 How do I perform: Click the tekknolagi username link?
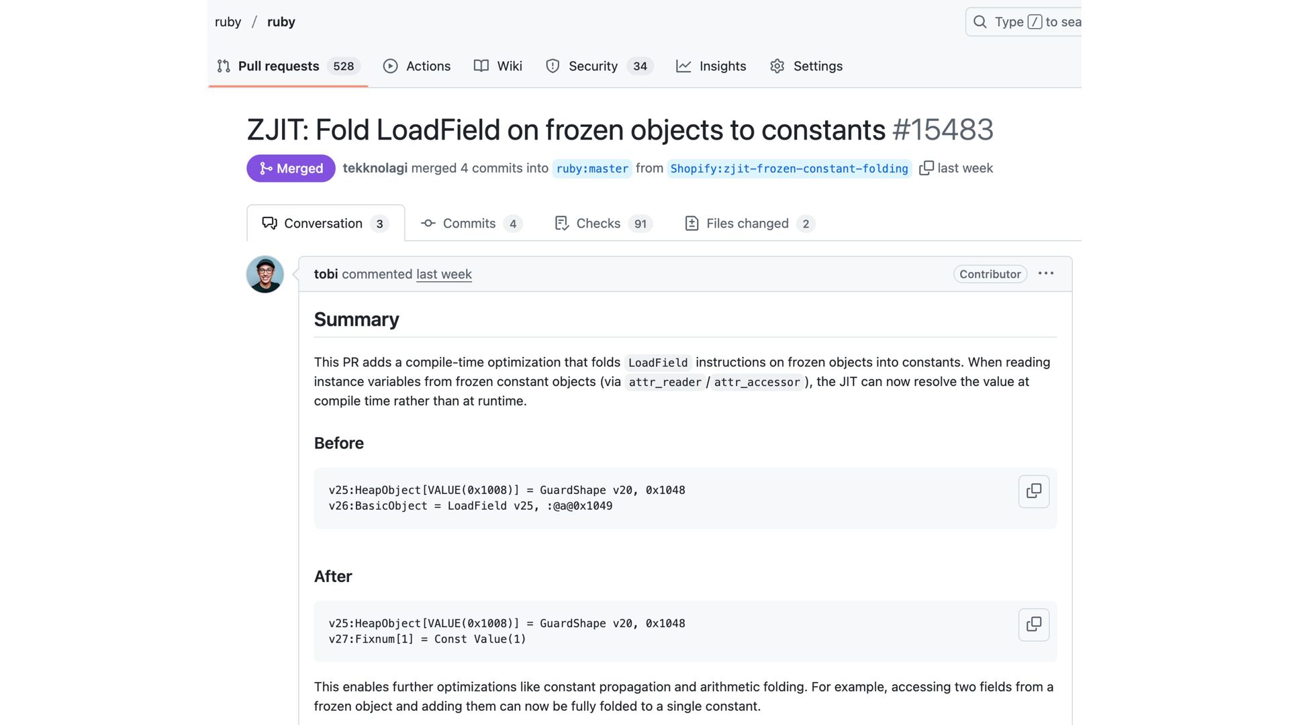point(375,168)
